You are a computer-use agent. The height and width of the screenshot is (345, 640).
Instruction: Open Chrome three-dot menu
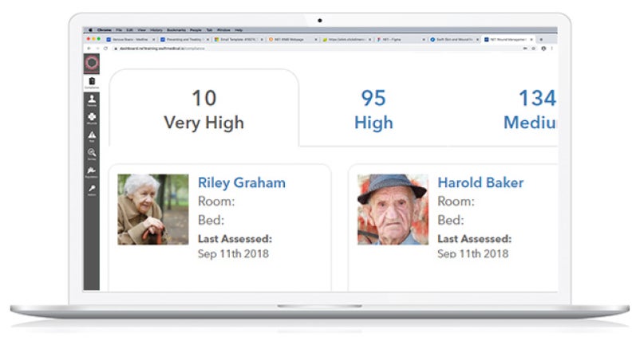(552, 49)
